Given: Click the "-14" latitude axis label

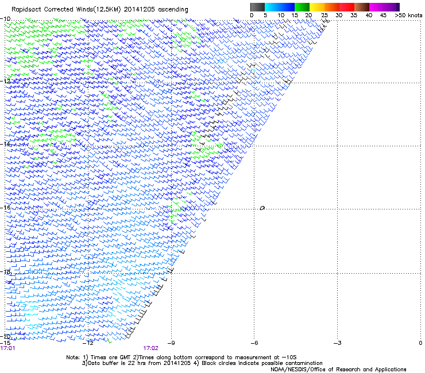Looking at the screenshot, I should point(5,144).
